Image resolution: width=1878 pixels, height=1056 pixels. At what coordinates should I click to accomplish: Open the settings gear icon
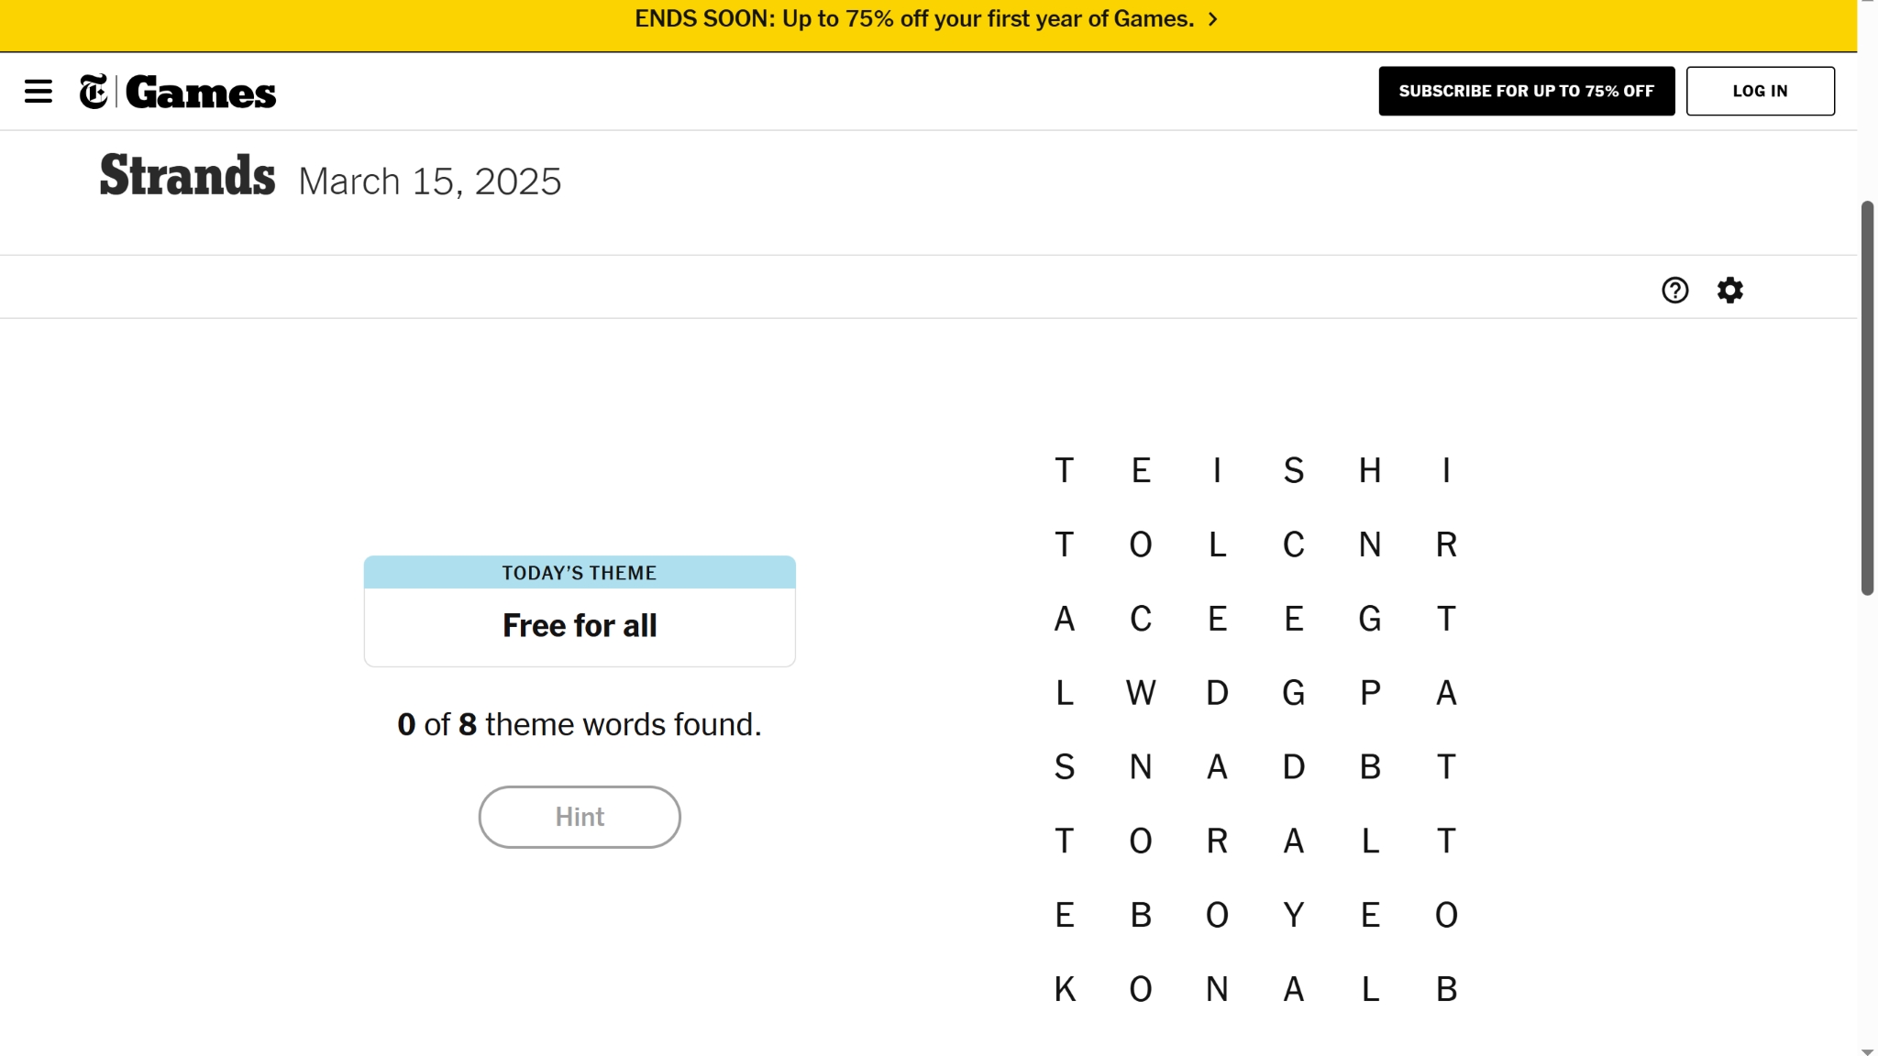point(1729,291)
